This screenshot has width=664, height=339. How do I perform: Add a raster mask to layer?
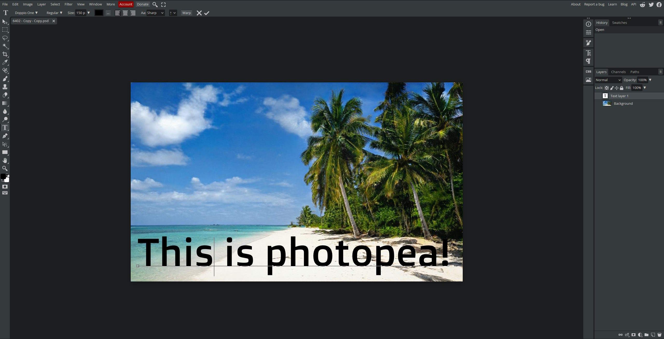(x=633, y=335)
